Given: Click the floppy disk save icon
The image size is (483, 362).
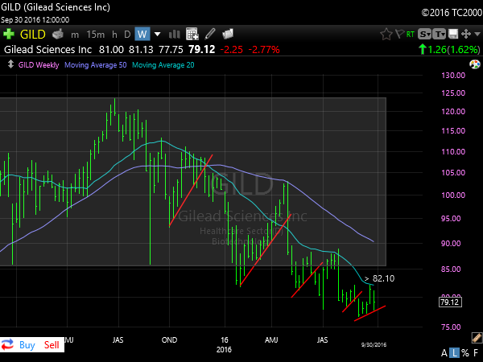Looking at the screenshot, I should tap(453, 34).
